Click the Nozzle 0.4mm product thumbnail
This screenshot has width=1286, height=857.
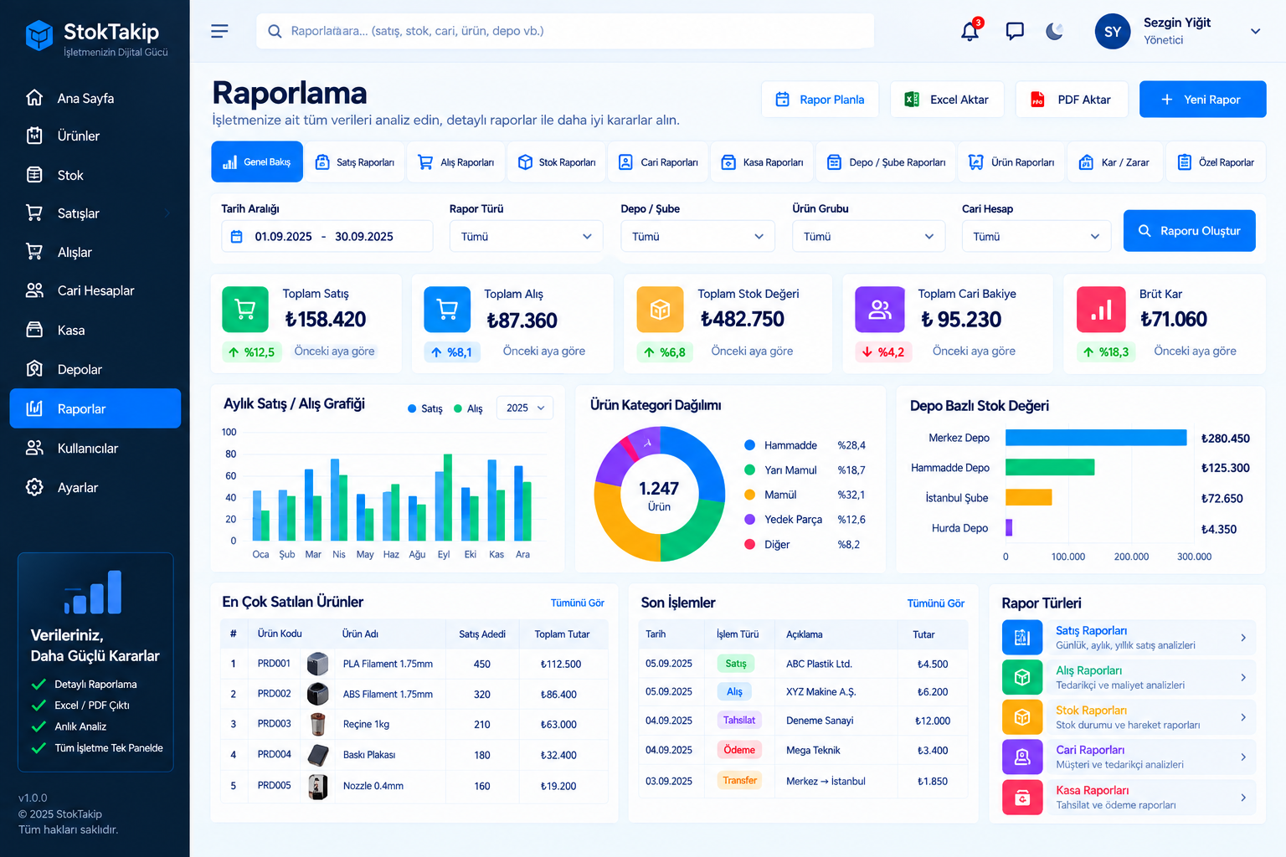317,786
